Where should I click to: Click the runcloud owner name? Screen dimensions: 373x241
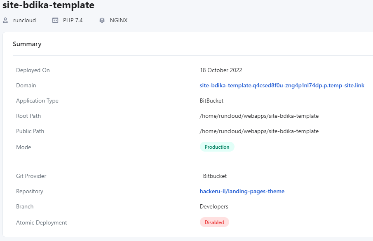tap(24, 20)
